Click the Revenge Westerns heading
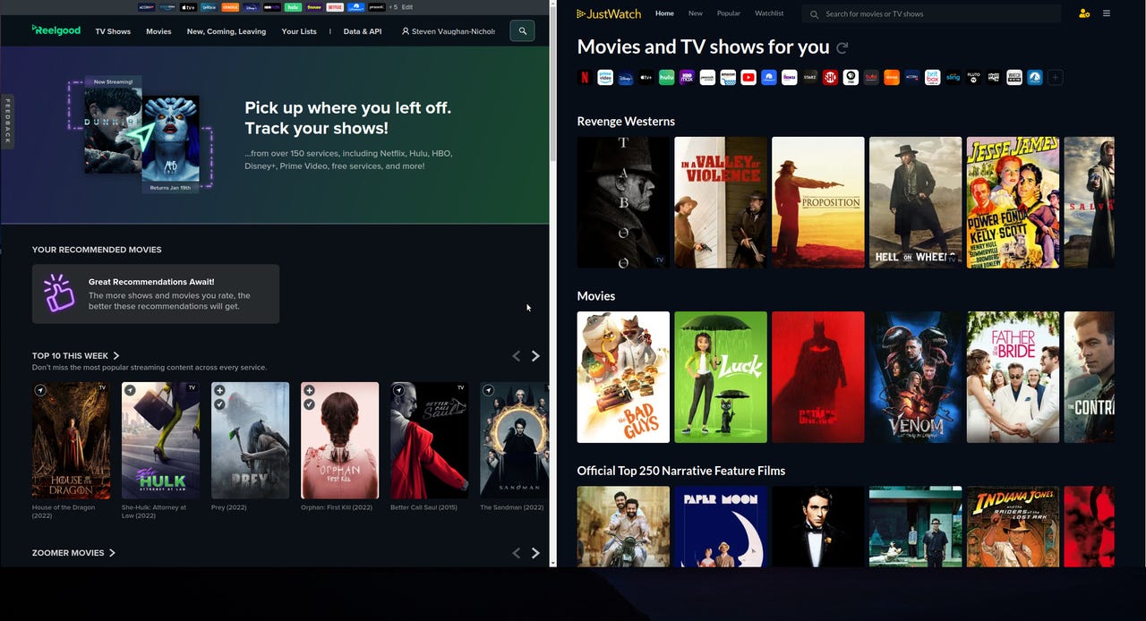 pyautogui.click(x=626, y=121)
